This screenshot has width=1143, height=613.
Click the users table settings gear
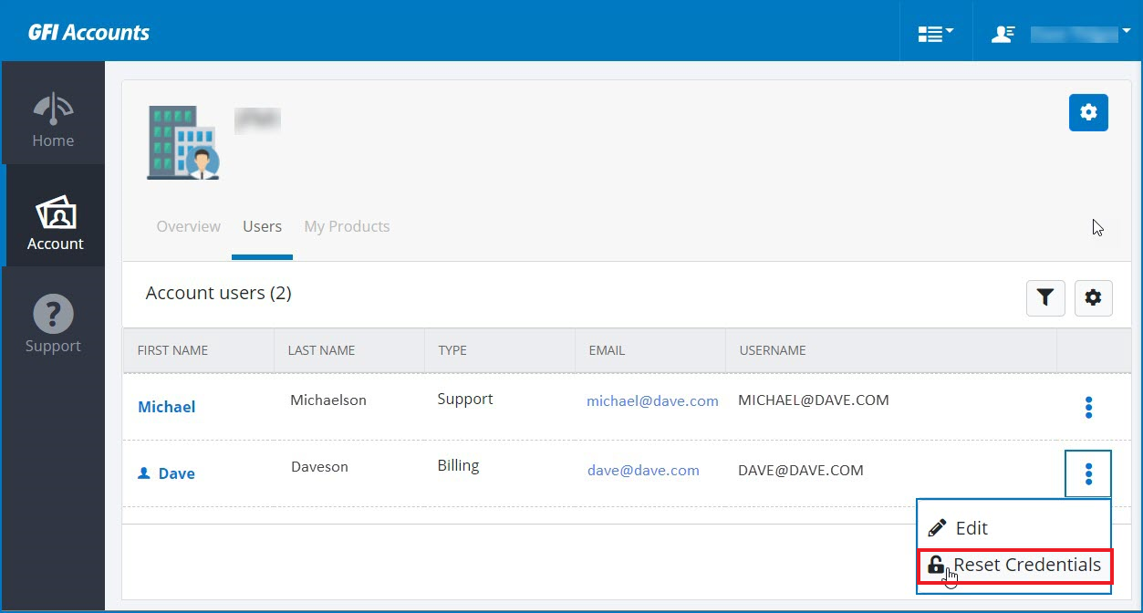[1093, 297]
